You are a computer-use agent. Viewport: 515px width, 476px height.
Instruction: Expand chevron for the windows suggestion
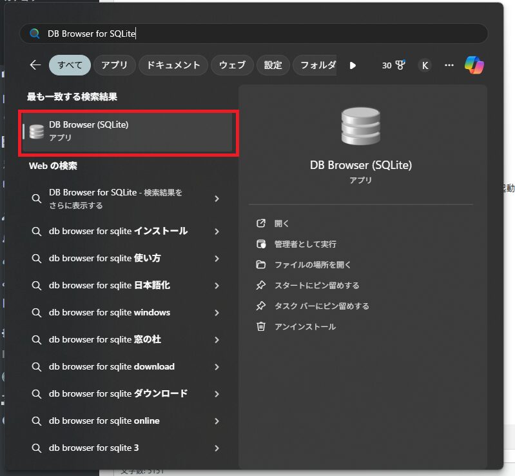(217, 313)
